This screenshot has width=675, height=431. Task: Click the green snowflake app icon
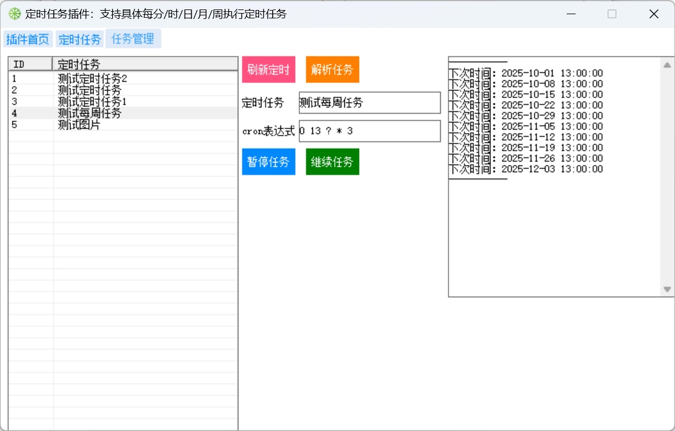point(15,14)
